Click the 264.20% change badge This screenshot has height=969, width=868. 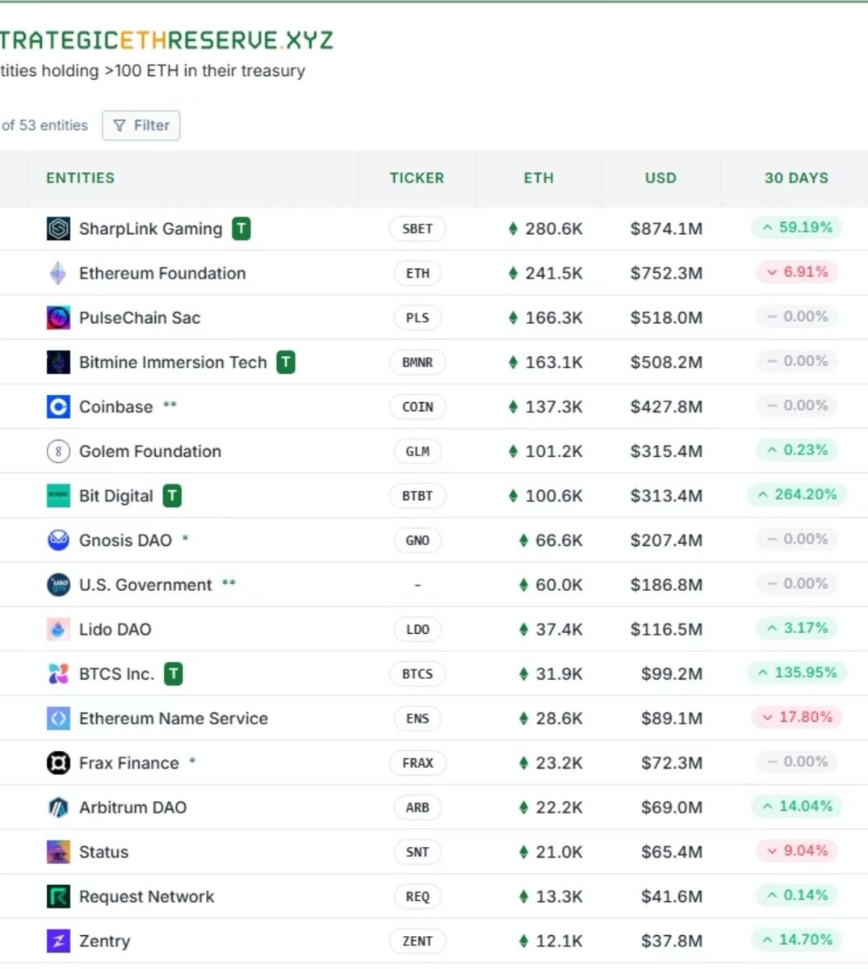(x=797, y=494)
